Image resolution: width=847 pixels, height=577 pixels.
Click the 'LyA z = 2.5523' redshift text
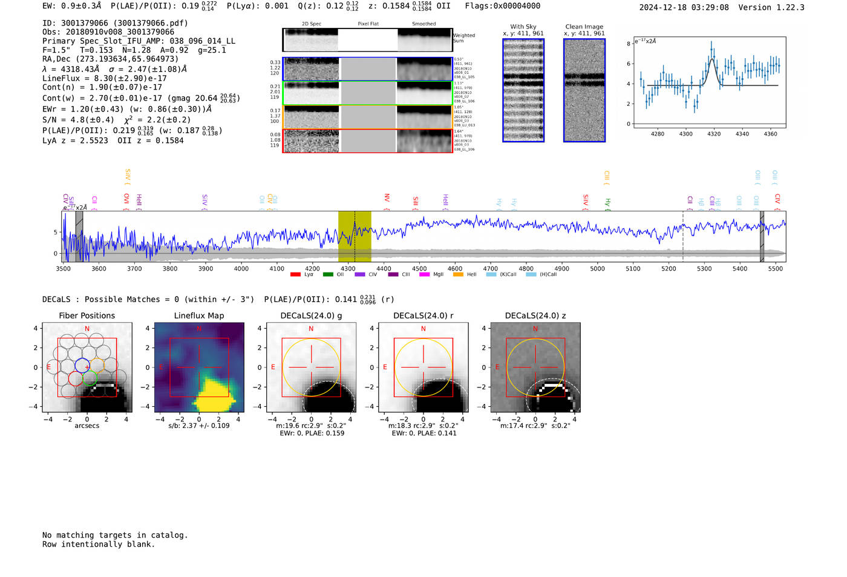76,140
